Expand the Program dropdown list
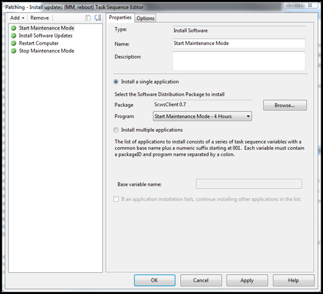 tap(202, 116)
